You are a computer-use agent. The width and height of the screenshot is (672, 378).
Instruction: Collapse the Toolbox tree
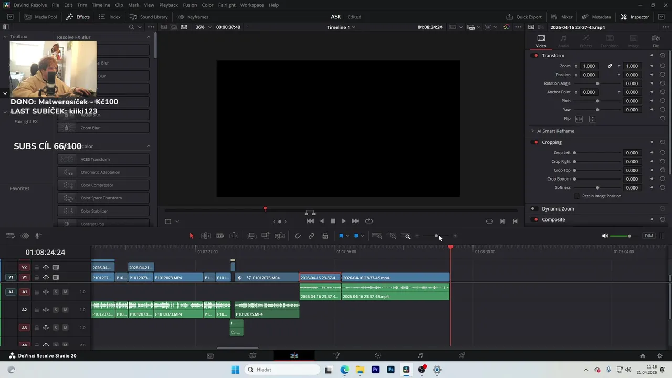click(5, 37)
